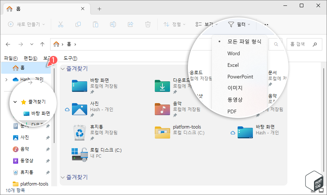
Task: Click the Copy icon in toolbar
Action: coord(78,24)
